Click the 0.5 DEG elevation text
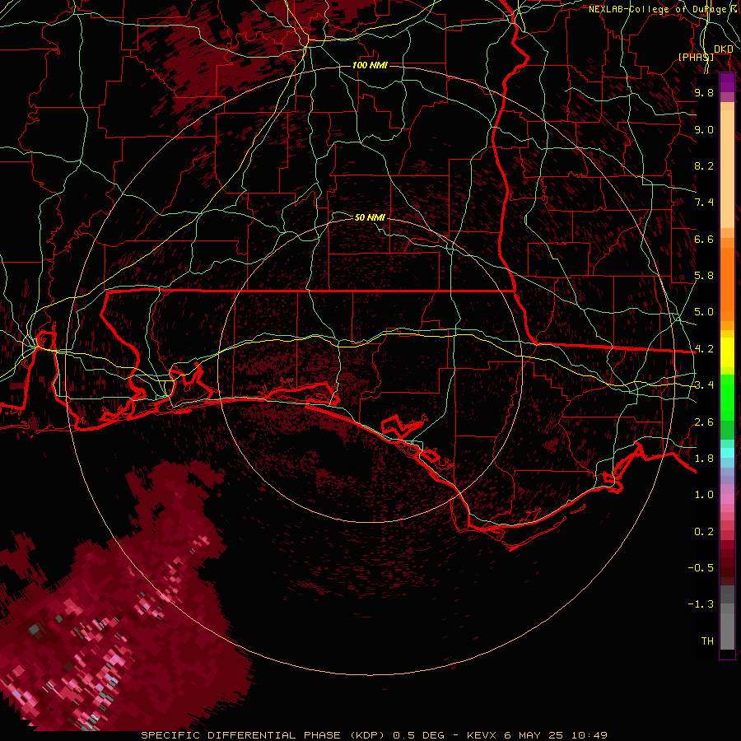The width and height of the screenshot is (741, 741). [419, 735]
